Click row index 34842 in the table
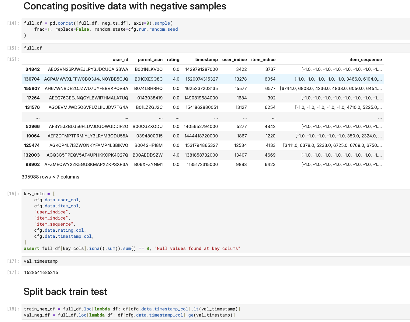Viewport: 410px width, 322px height. tap(33, 69)
